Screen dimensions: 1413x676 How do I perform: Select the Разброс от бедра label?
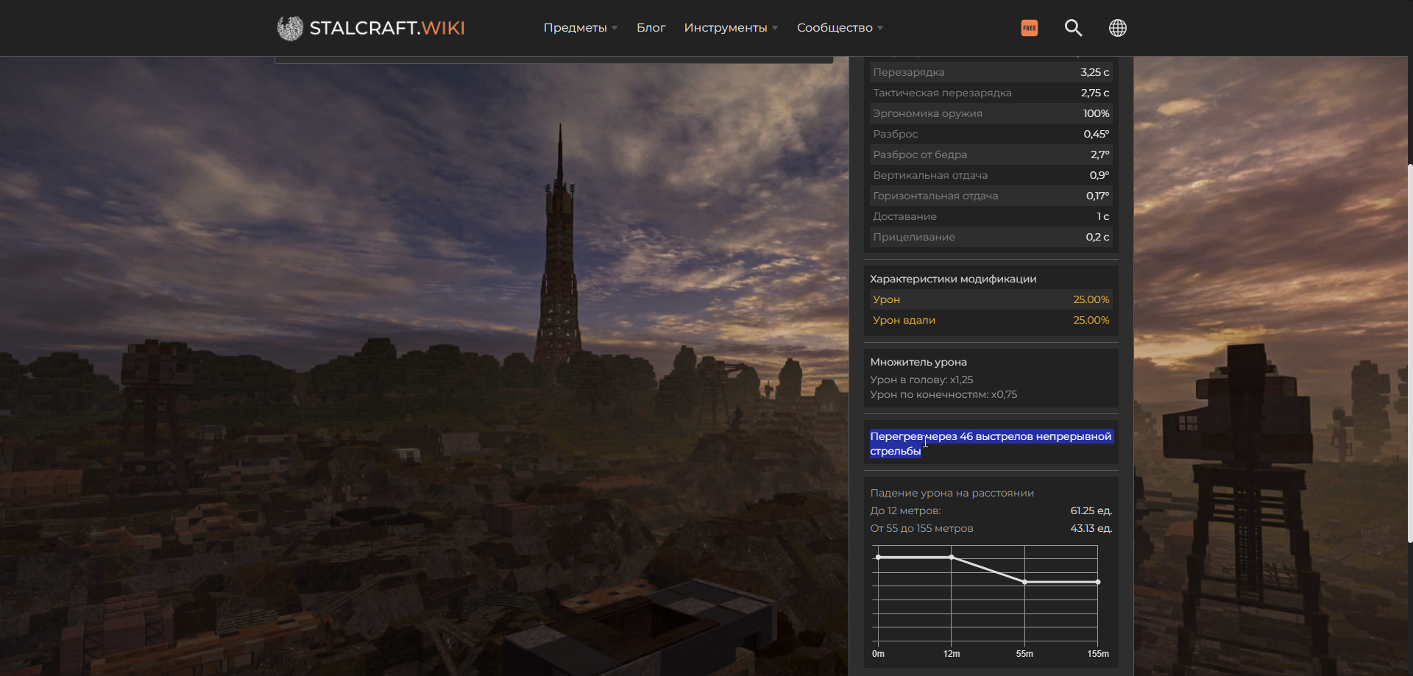(920, 154)
